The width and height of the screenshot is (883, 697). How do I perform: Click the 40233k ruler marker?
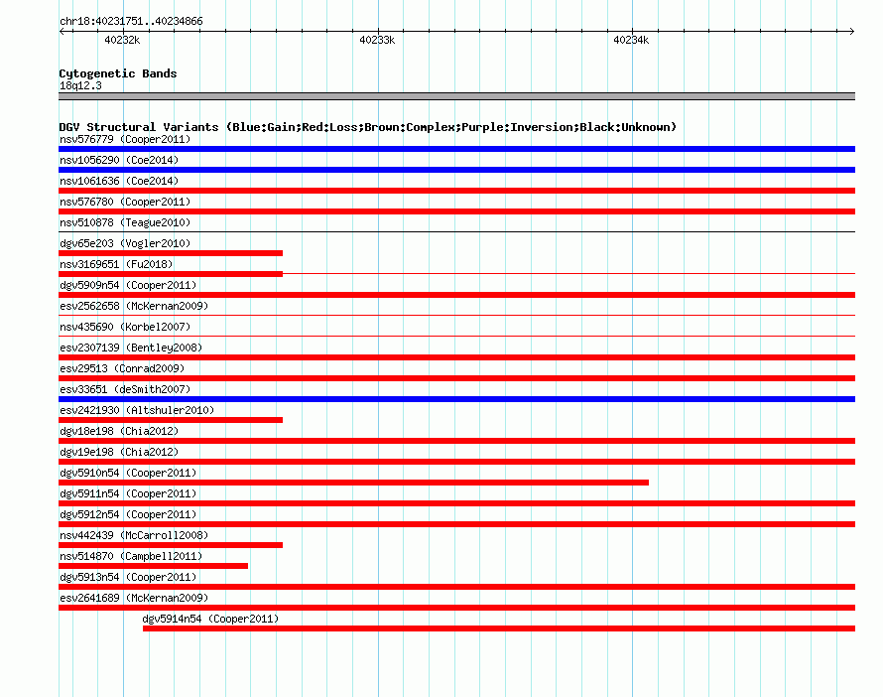[377, 40]
